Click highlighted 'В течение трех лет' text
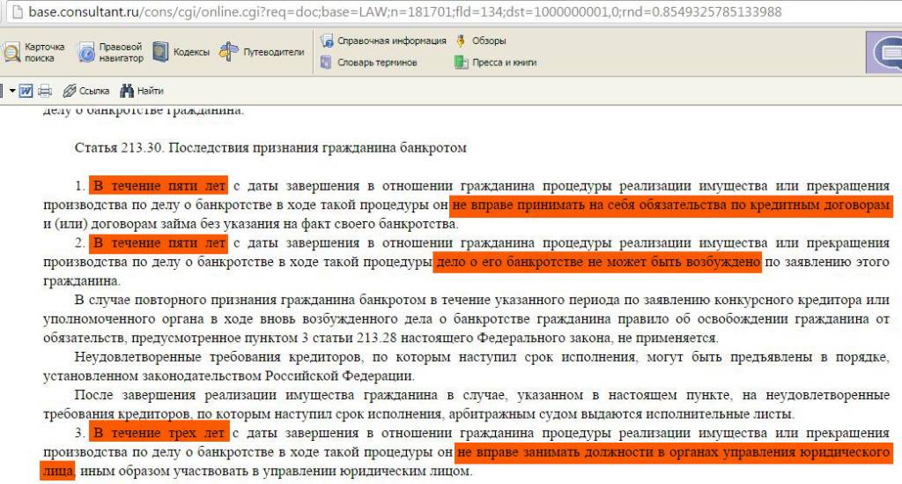 pyautogui.click(x=159, y=433)
